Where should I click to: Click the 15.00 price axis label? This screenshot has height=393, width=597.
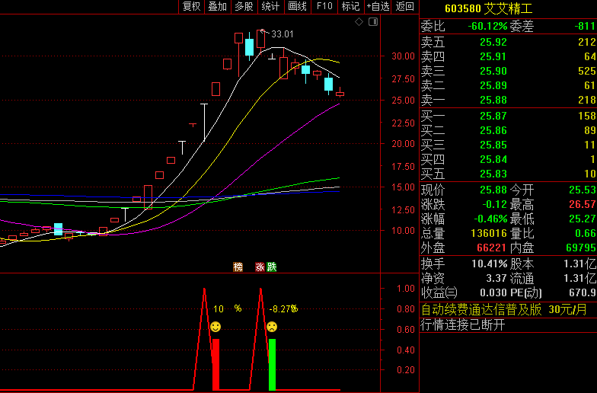[404, 187]
